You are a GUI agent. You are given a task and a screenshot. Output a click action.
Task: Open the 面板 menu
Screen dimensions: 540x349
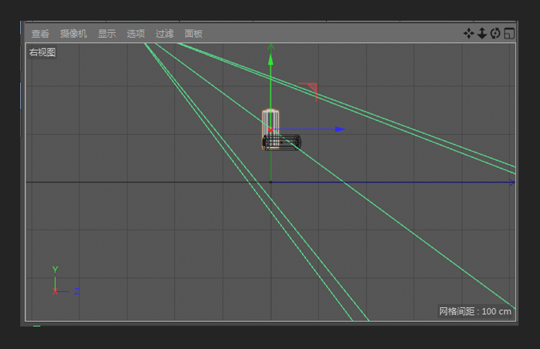(x=193, y=33)
